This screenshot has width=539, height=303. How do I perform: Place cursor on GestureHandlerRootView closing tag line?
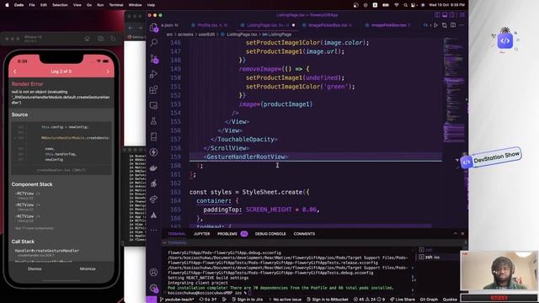[246, 157]
